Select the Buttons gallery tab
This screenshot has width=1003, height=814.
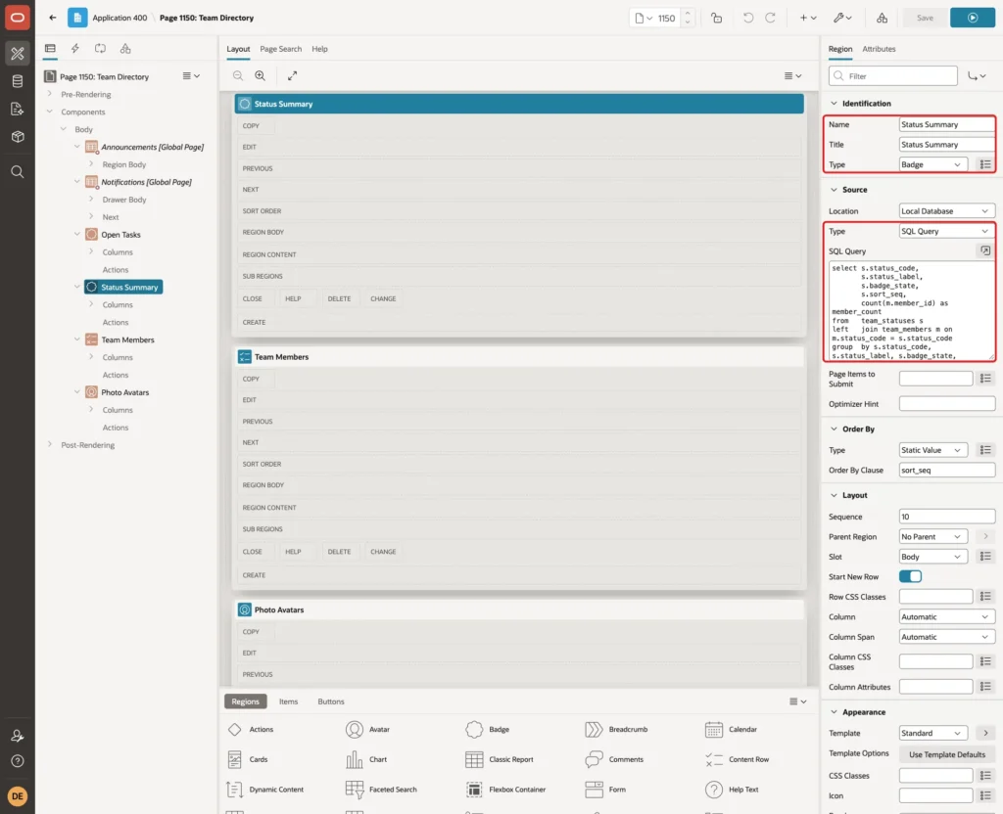click(331, 701)
